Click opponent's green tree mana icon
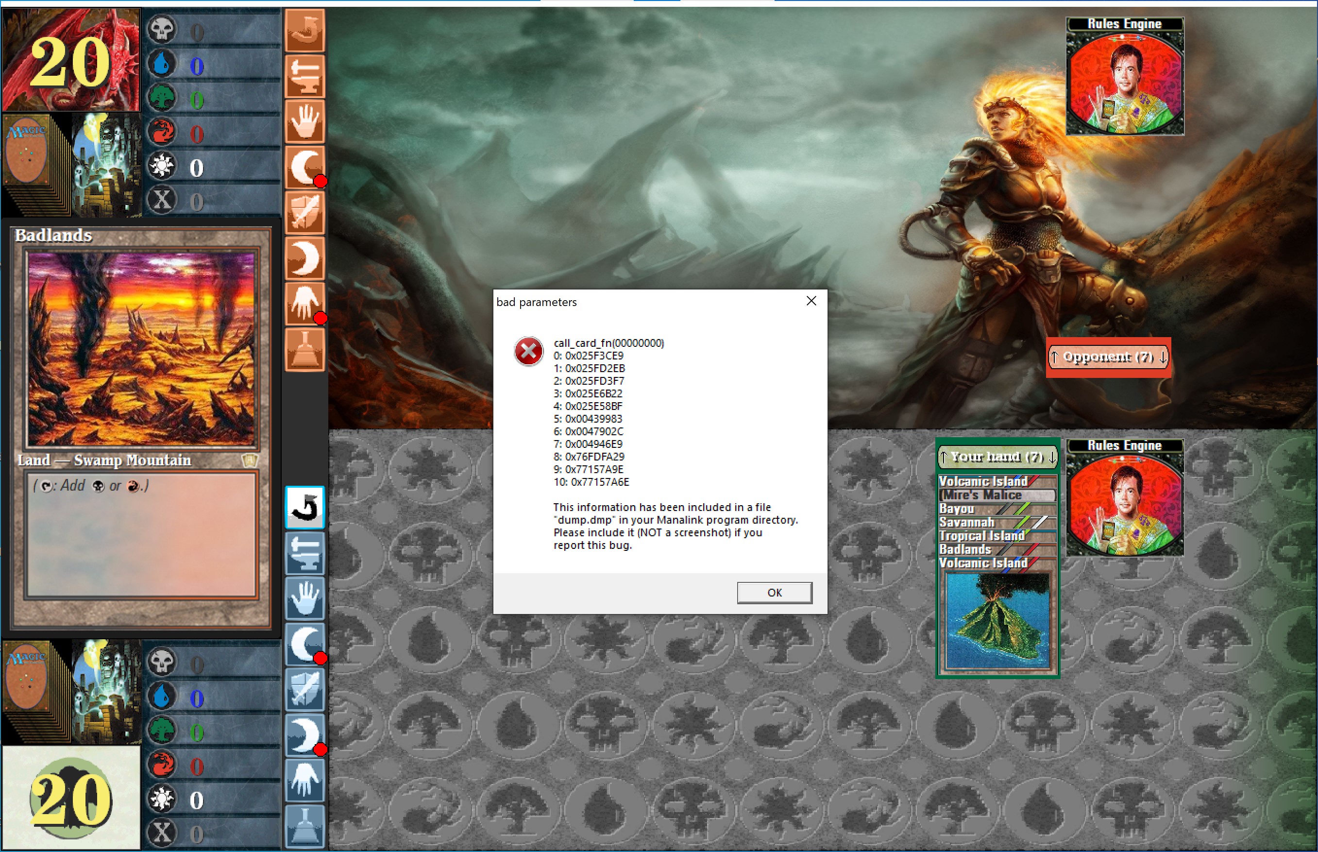1318x852 pixels. pos(162,98)
